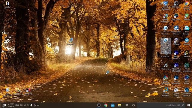
Task: Click the taskbar search input field
Action: click(x=161, y=105)
